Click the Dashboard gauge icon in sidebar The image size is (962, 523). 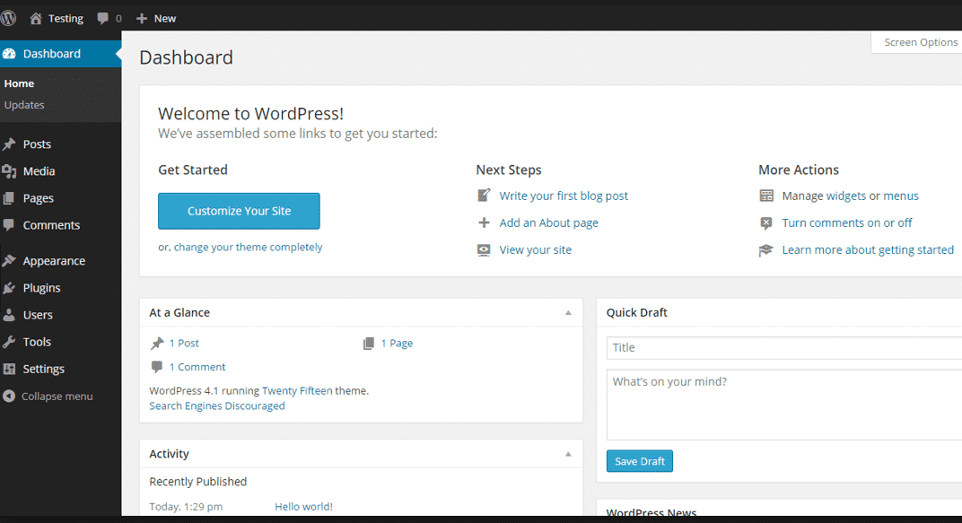(x=9, y=54)
